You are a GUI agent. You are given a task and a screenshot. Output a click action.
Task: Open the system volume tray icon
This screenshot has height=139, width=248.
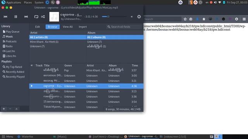point(215,2)
